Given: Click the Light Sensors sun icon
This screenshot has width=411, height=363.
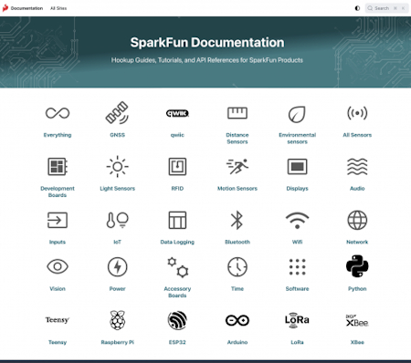Looking at the screenshot, I should [117, 167].
